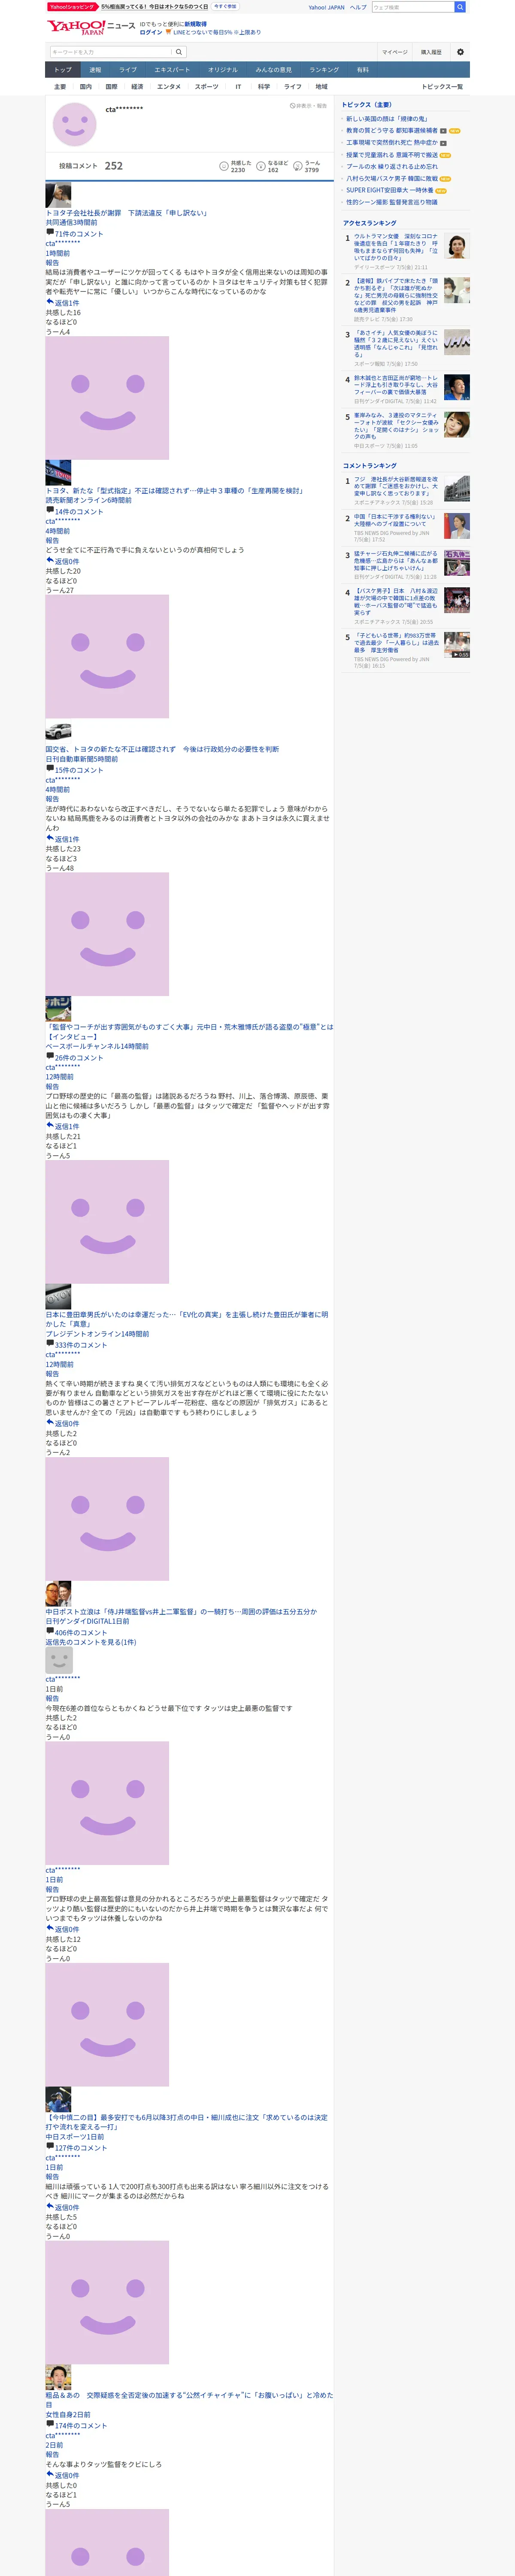The width and height of the screenshot is (515, 2576).
Task: Open the トヨタ子会社社長が謝罪 article thumbnail
Action: point(58,195)
